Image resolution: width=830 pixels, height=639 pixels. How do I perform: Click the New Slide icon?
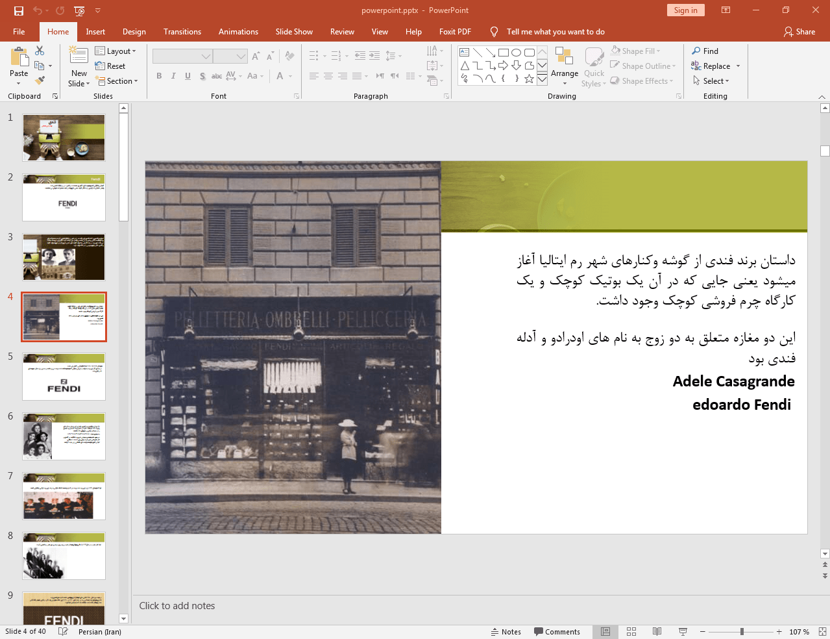click(x=79, y=56)
